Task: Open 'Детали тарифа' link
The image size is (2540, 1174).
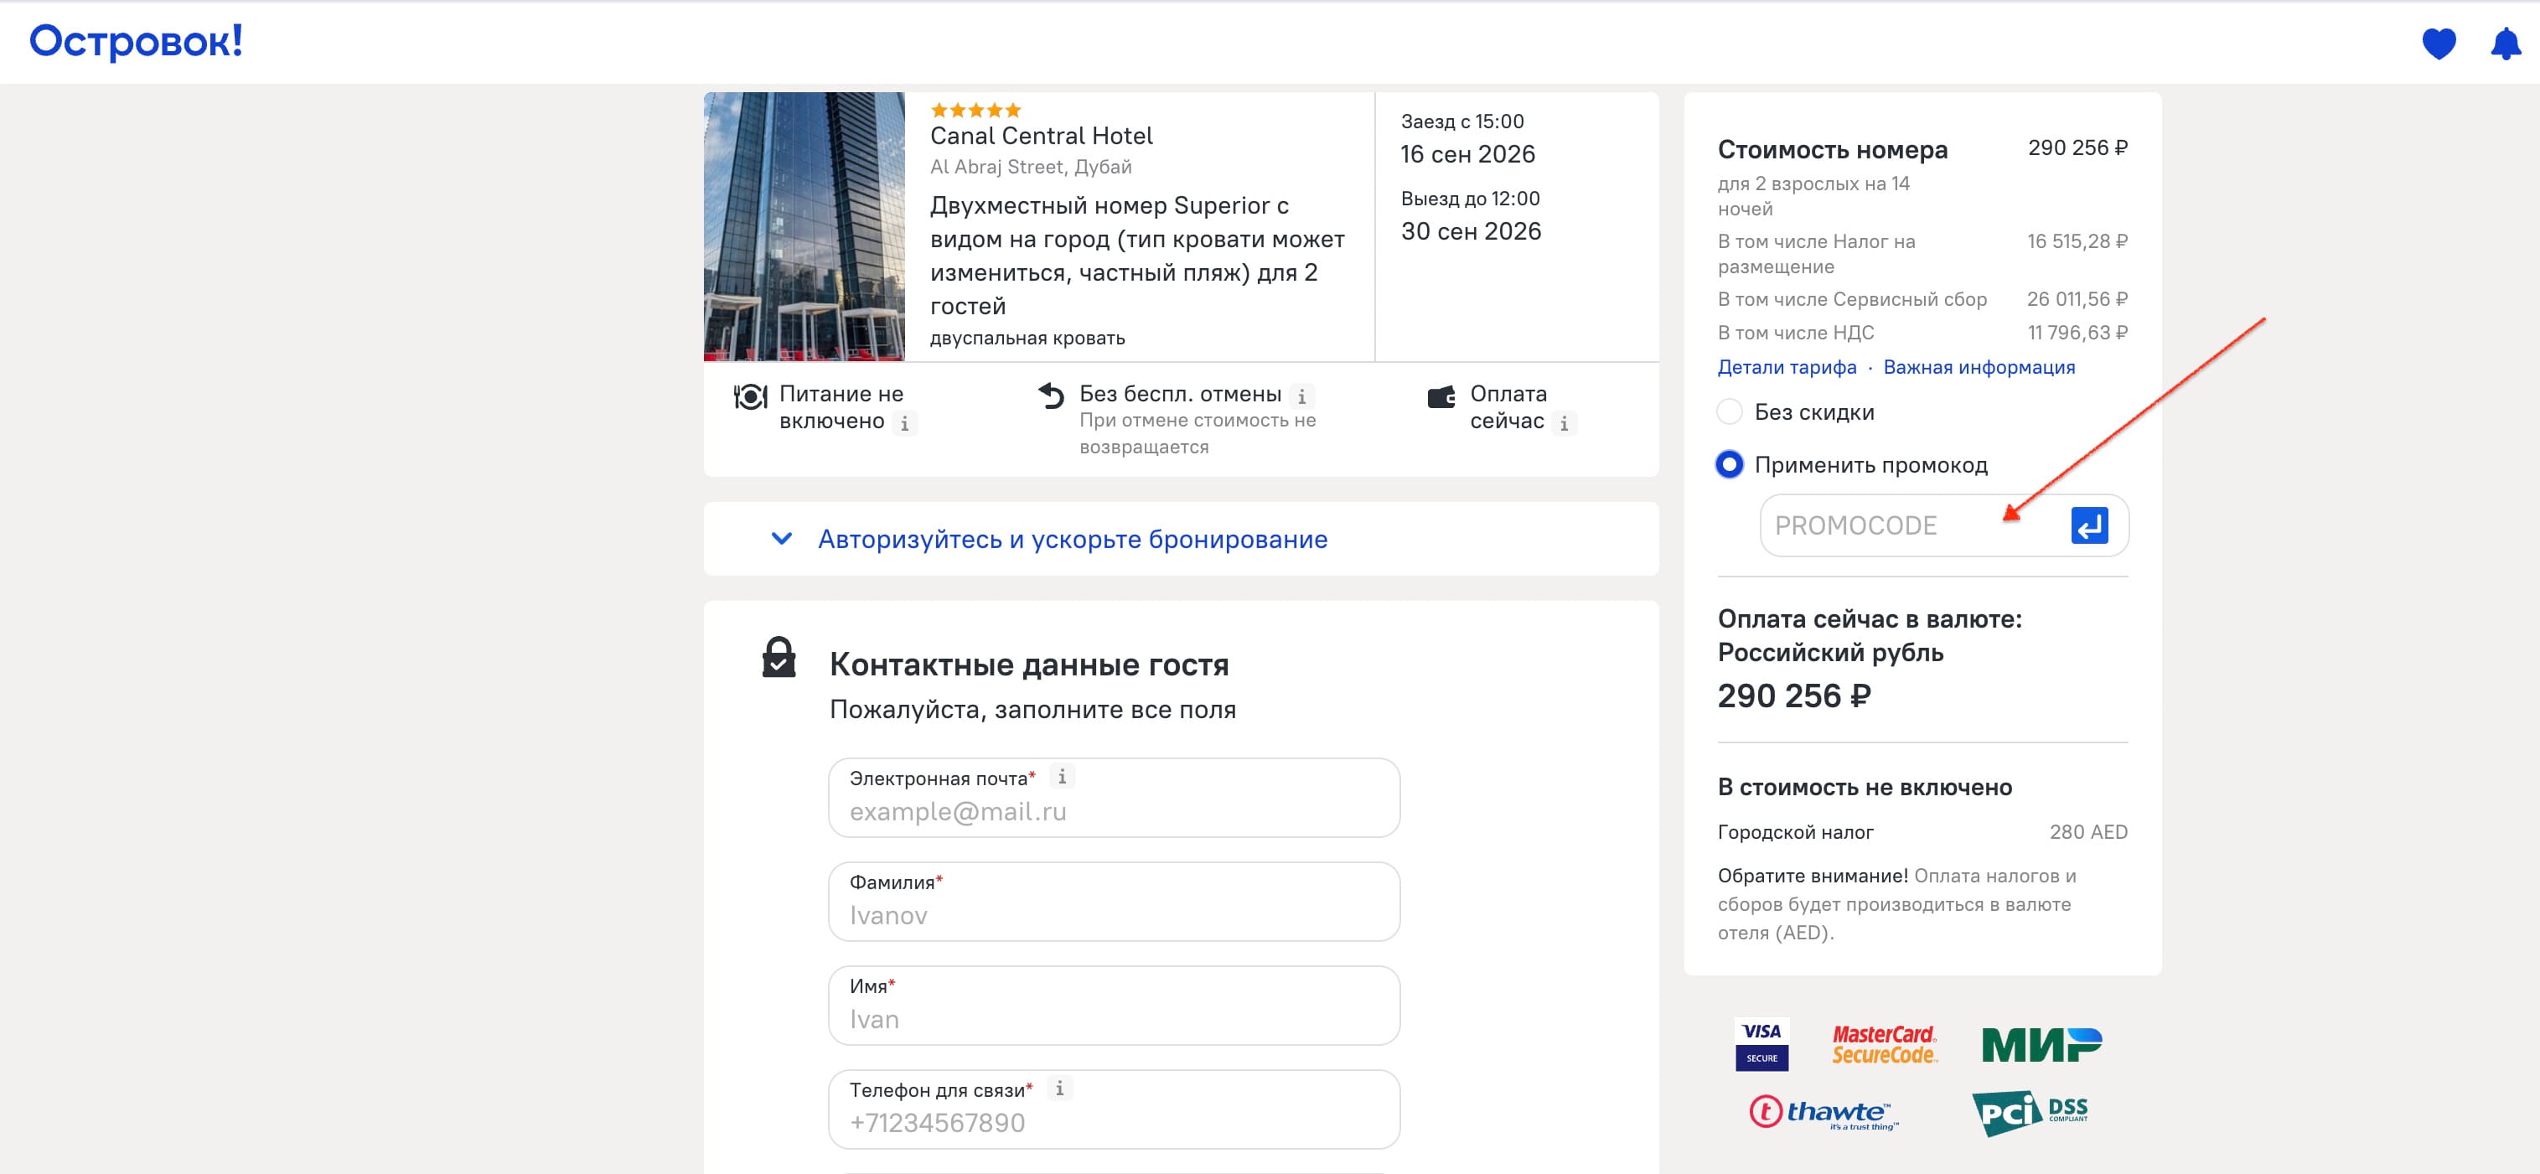Action: 1787,367
